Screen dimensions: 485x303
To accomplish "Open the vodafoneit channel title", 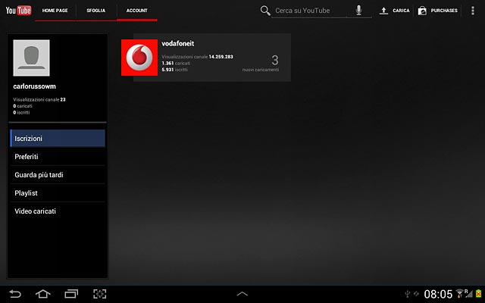I will pos(178,44).
